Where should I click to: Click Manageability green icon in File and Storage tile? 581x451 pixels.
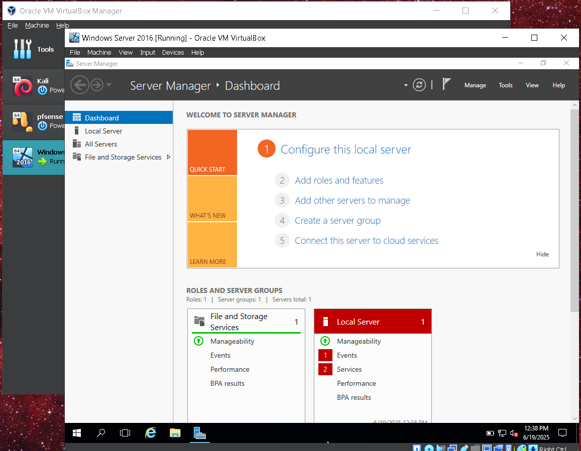click(x=199, y=341)
